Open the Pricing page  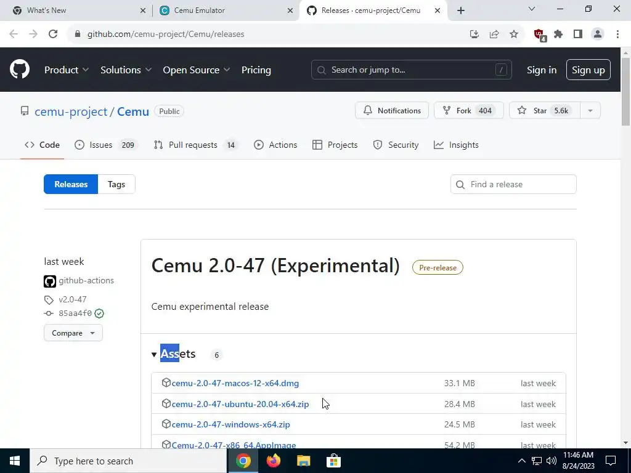coord(256,70)
